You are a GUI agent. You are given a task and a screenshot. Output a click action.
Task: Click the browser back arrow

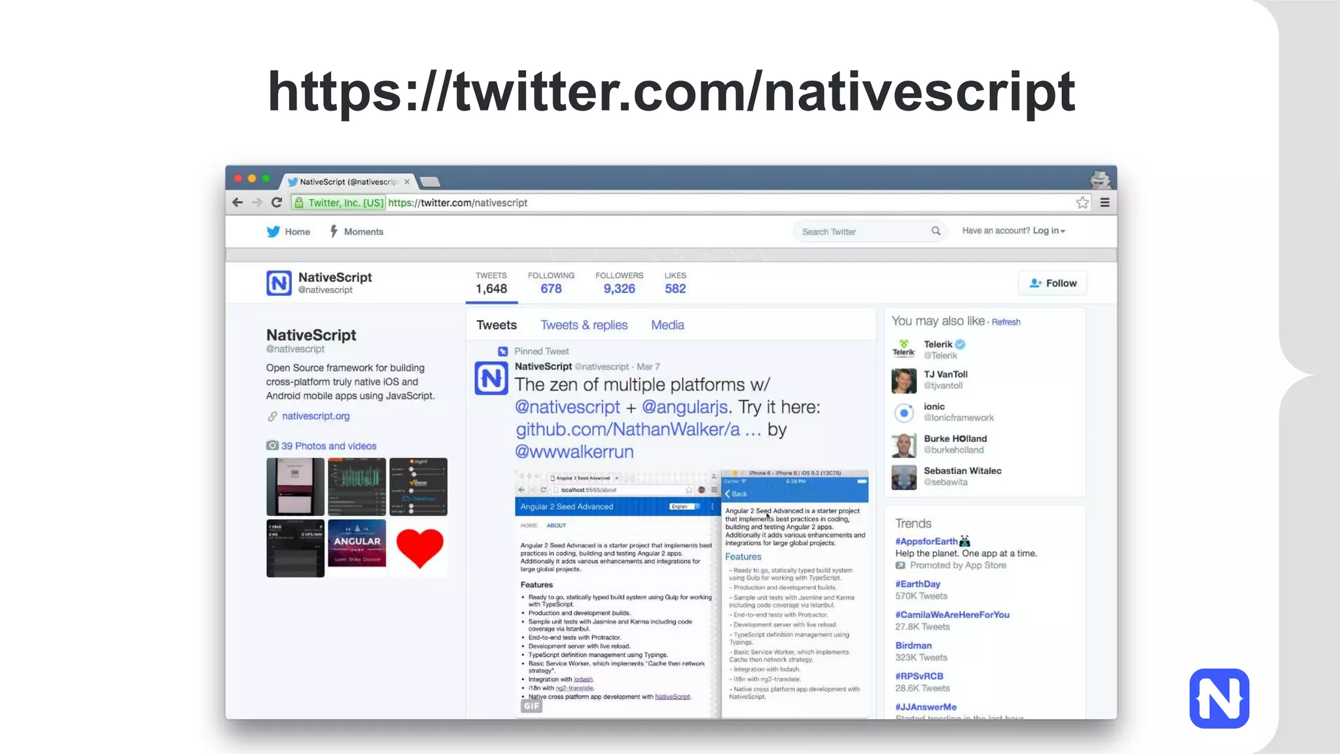(x=238, y=203)
